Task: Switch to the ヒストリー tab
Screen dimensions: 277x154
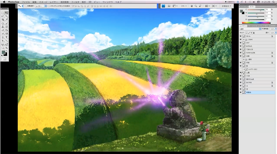Action: (252, 26)
